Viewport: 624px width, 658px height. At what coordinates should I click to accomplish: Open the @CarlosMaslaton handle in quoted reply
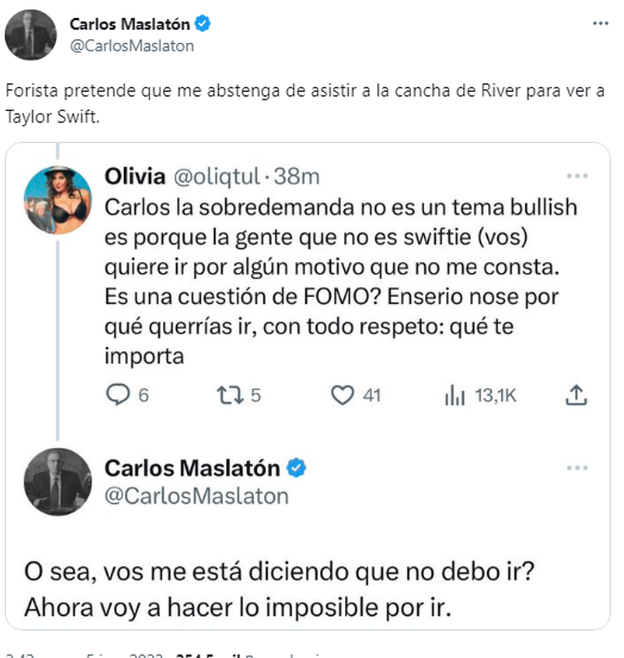tap(196, 496)
